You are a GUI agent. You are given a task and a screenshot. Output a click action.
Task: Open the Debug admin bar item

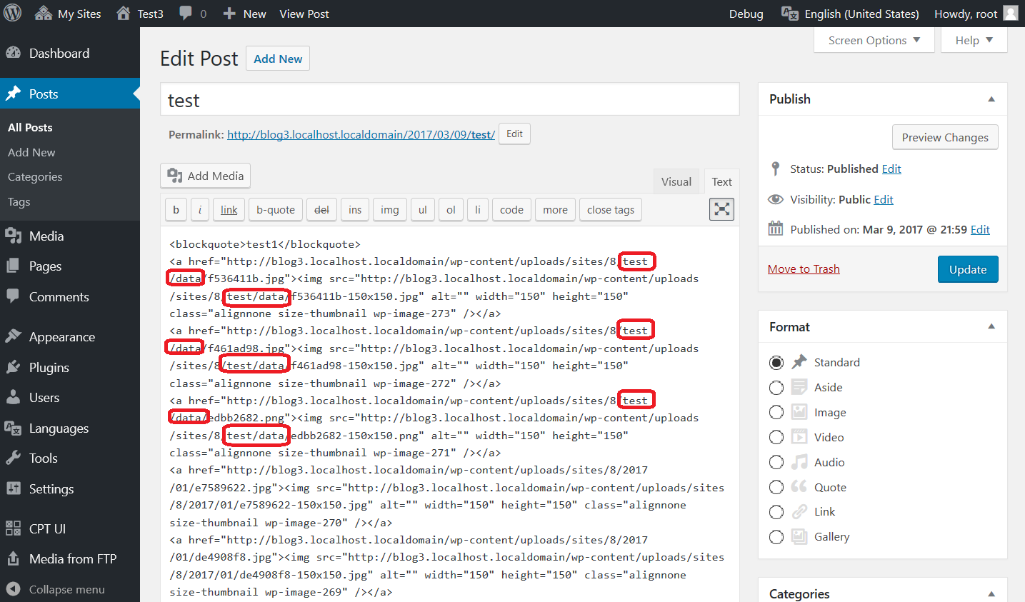click(x=746, y=14)
